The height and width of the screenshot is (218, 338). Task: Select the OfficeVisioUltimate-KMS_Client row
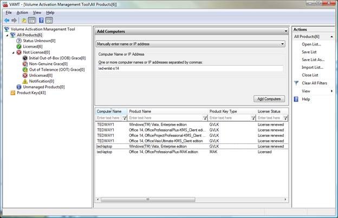click(x=192, y=141)
